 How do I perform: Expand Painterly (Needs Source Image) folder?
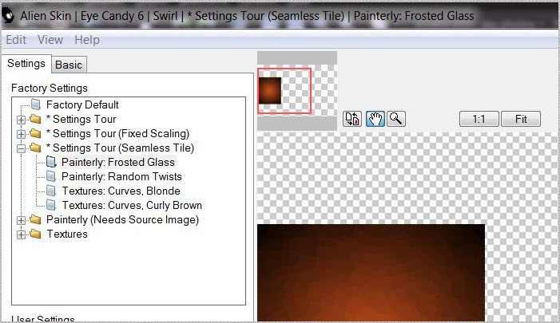21,220
